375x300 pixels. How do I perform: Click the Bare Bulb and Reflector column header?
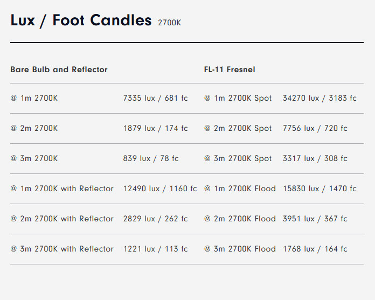(59, 69)
